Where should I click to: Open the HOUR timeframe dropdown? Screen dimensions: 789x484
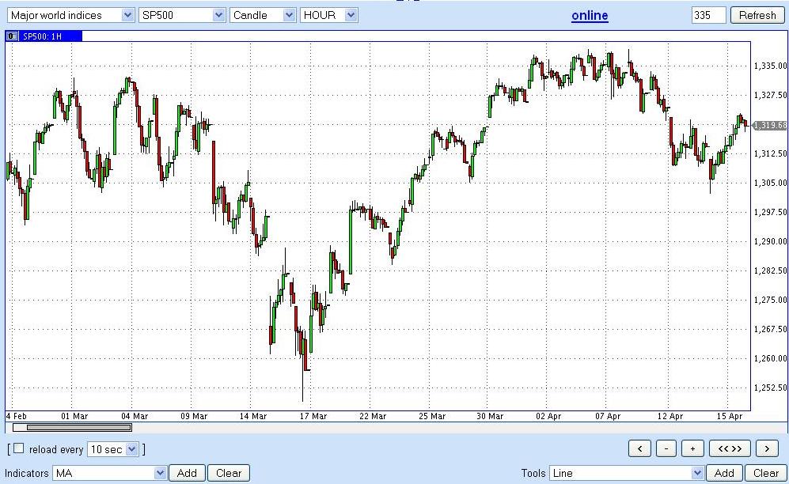pyautogui.click(x=329, y=15)
